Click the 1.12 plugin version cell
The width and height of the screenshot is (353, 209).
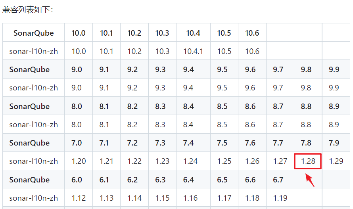point(79,198)
